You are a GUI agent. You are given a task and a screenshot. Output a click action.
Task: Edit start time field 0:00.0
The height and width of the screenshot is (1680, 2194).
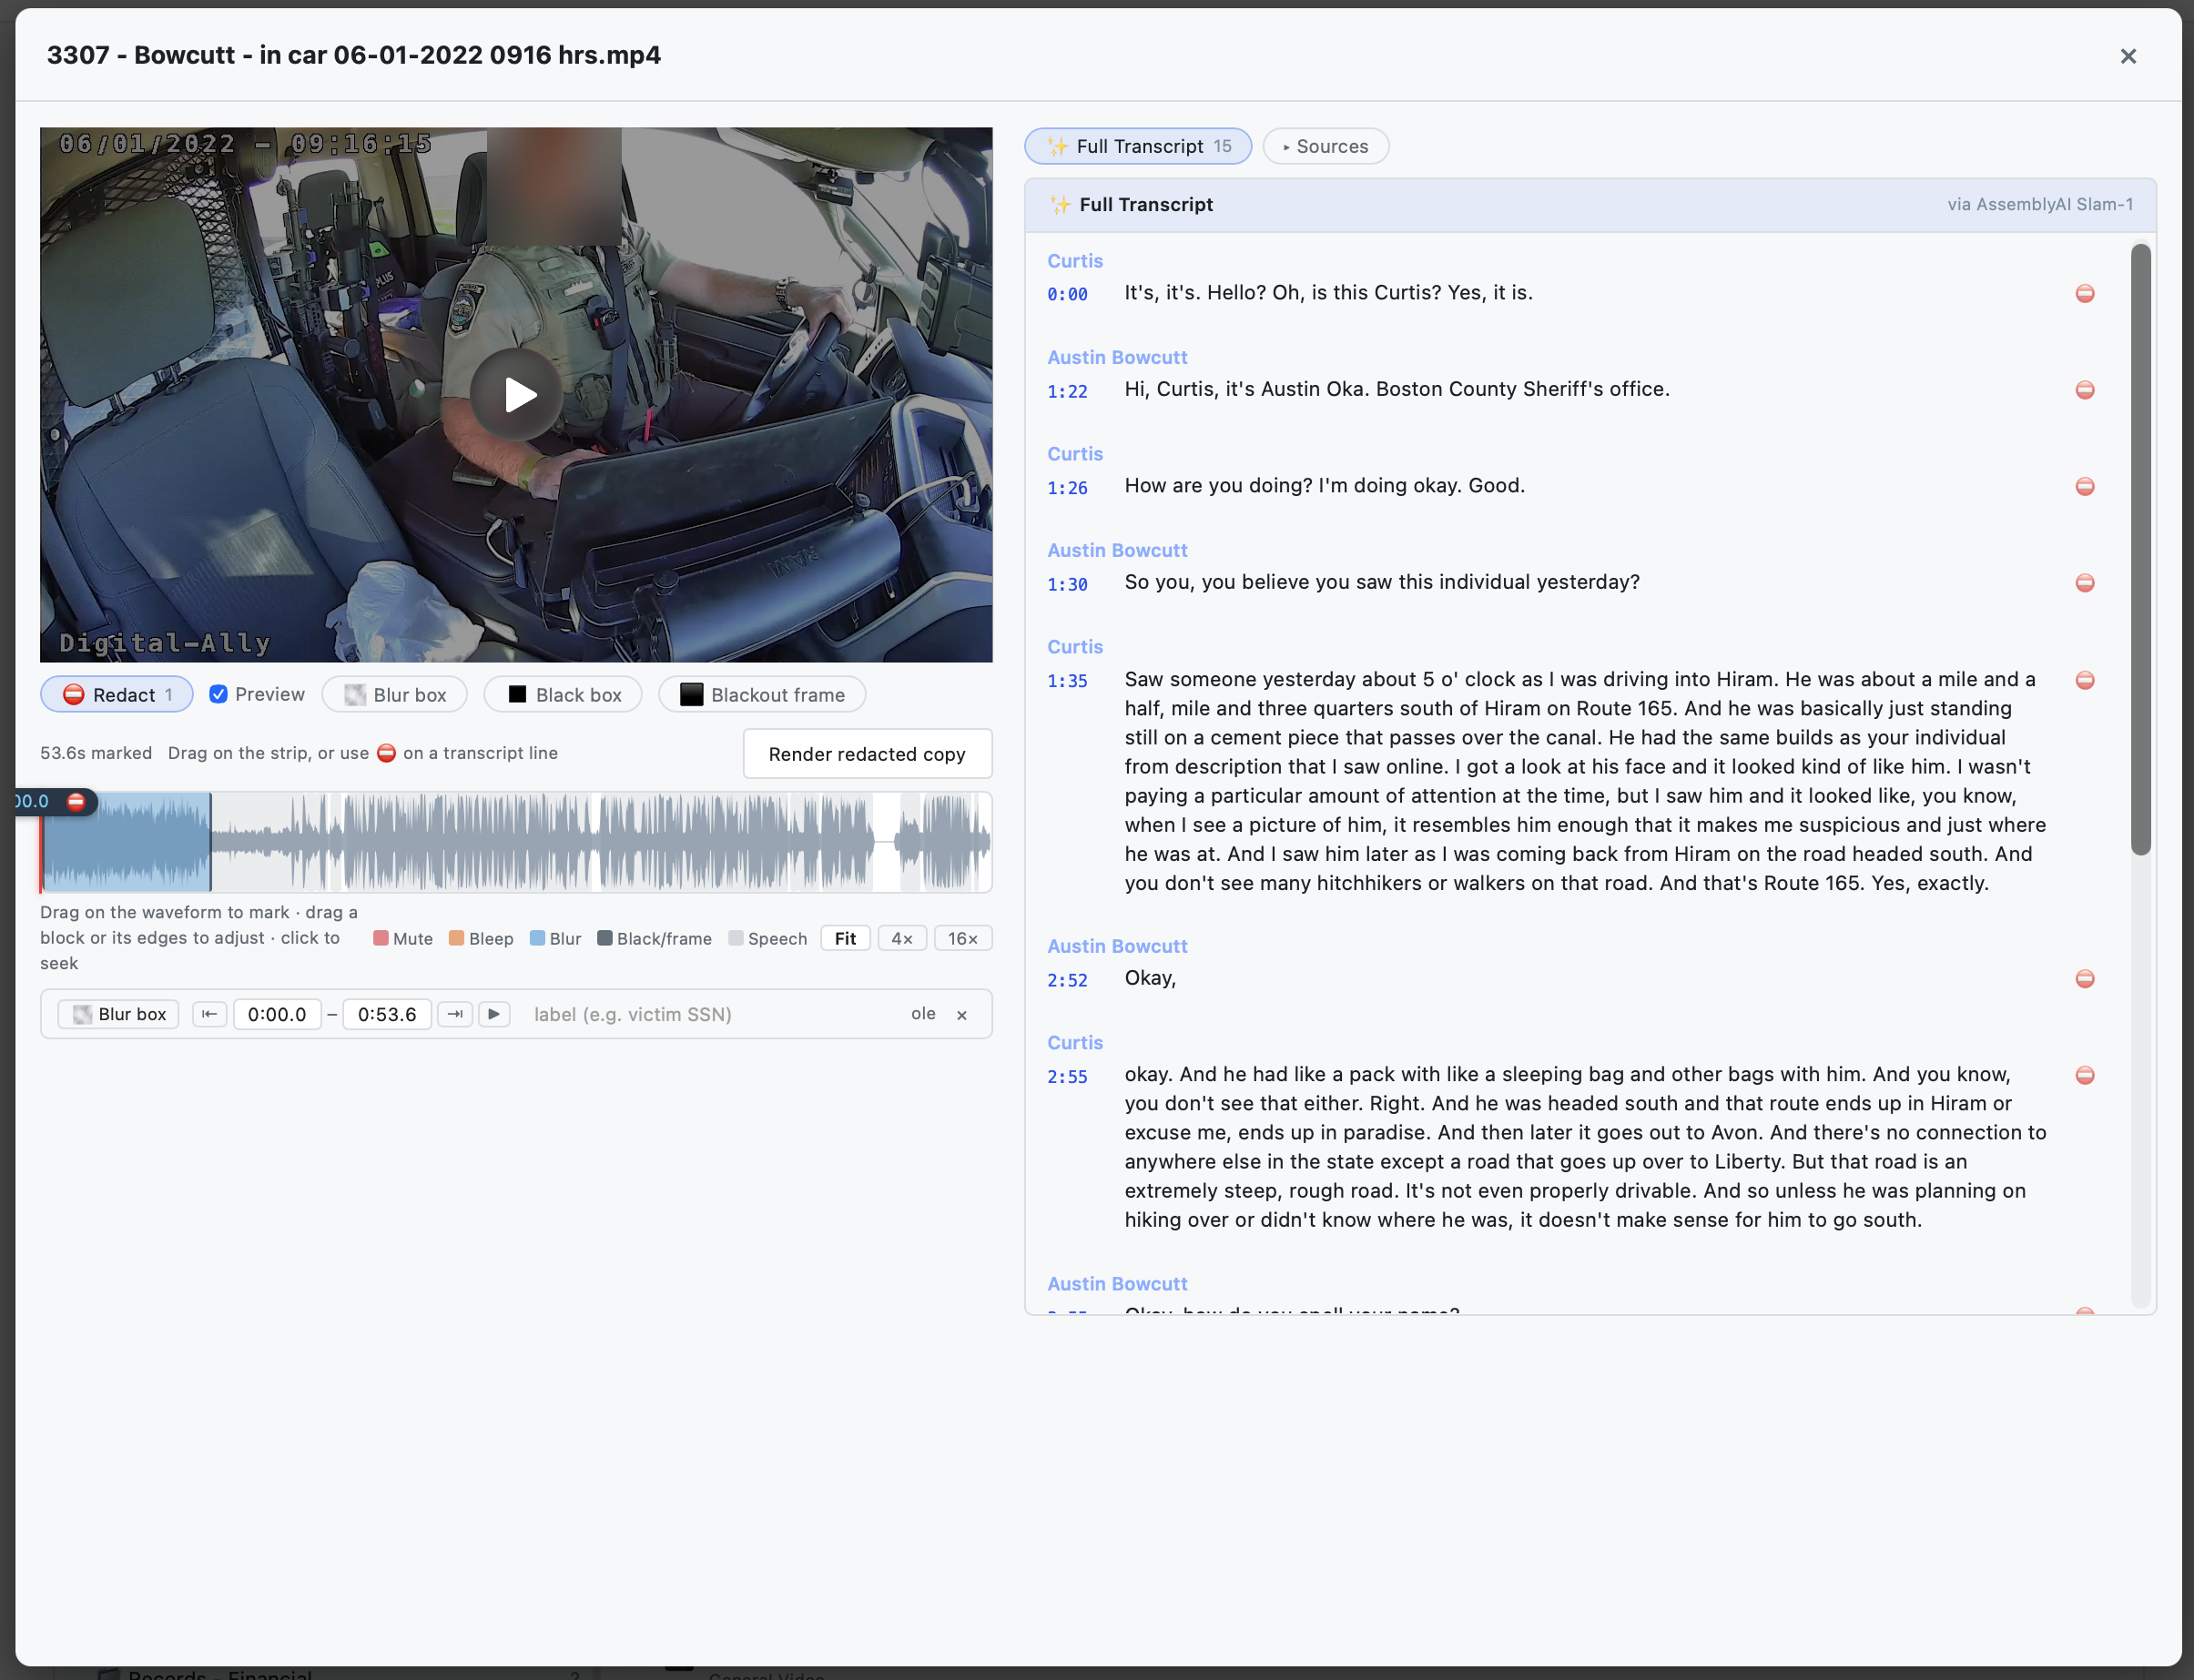click(277, 1014)
